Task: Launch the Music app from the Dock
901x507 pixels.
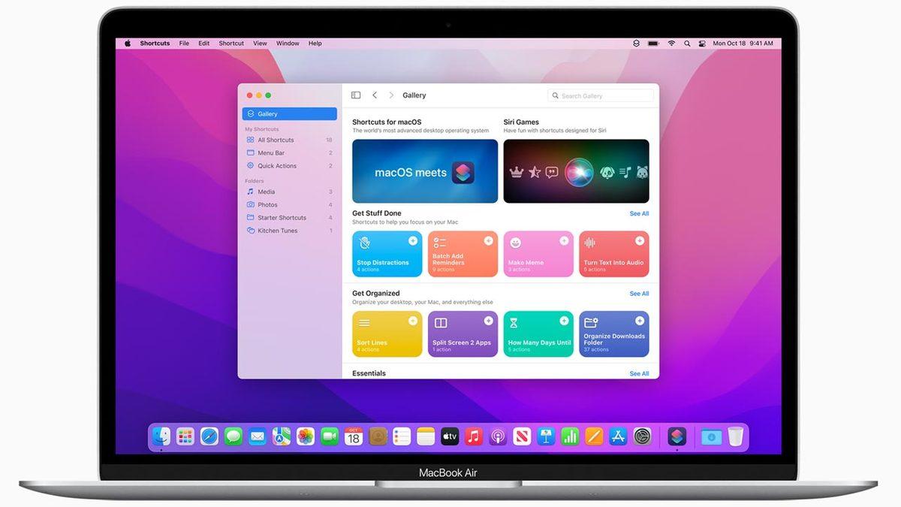Action: pyautogui.click(x=474, y=436)
